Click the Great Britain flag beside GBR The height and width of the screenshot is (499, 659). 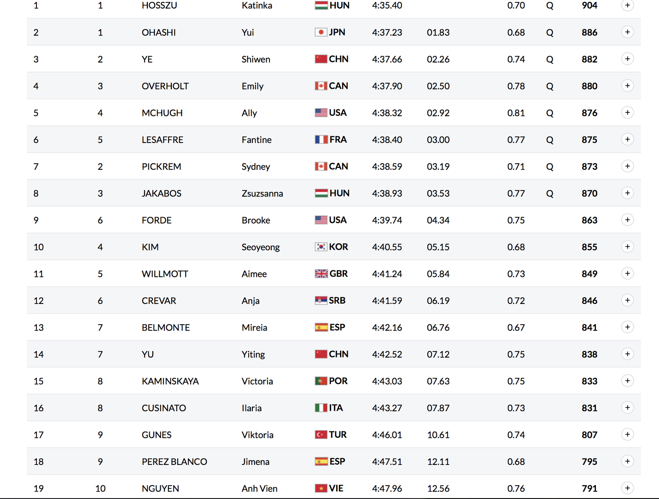point(321,274)
